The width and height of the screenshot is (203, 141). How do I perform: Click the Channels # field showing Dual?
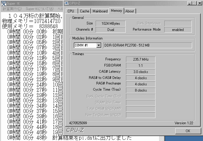pyautogui.click(x=110, y=29)
